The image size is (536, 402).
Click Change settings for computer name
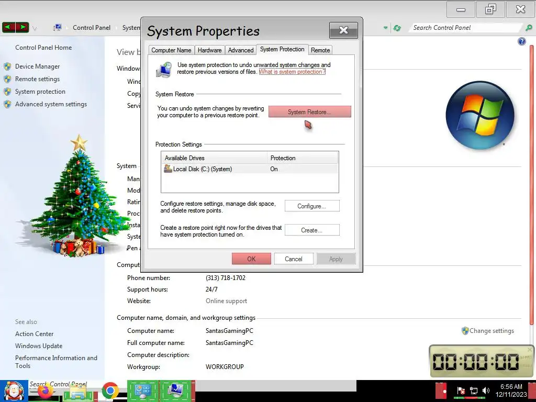[492, 331]
